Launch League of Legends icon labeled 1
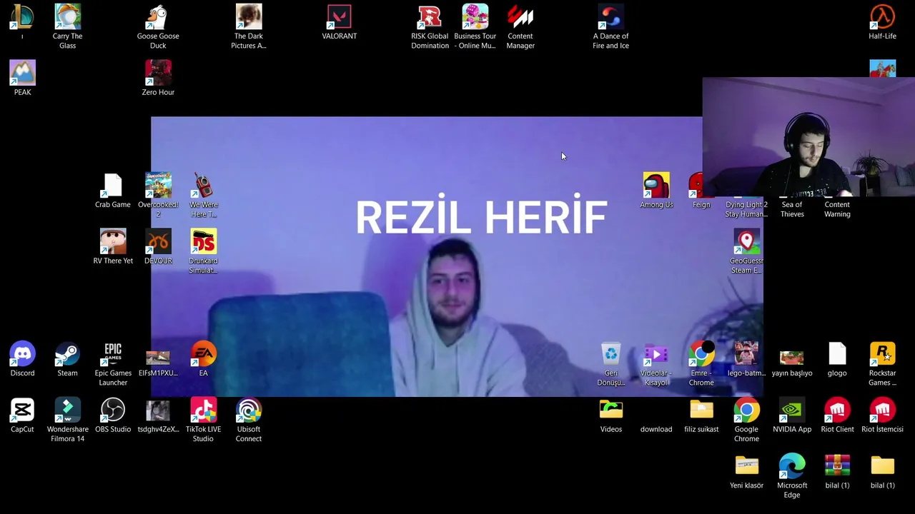Viewport: 915px width, 514px height. coord(22,17)
